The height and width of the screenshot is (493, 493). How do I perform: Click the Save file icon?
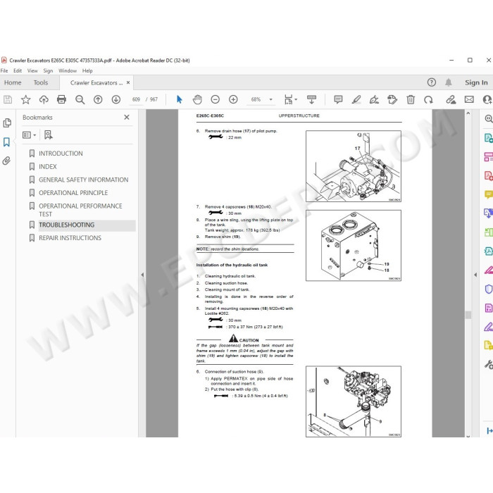(8, 100)
